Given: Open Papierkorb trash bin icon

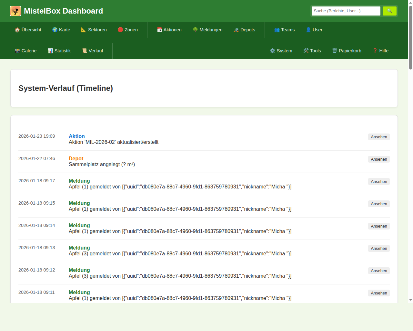Looking at the screenshot, I should pos(335,51).
